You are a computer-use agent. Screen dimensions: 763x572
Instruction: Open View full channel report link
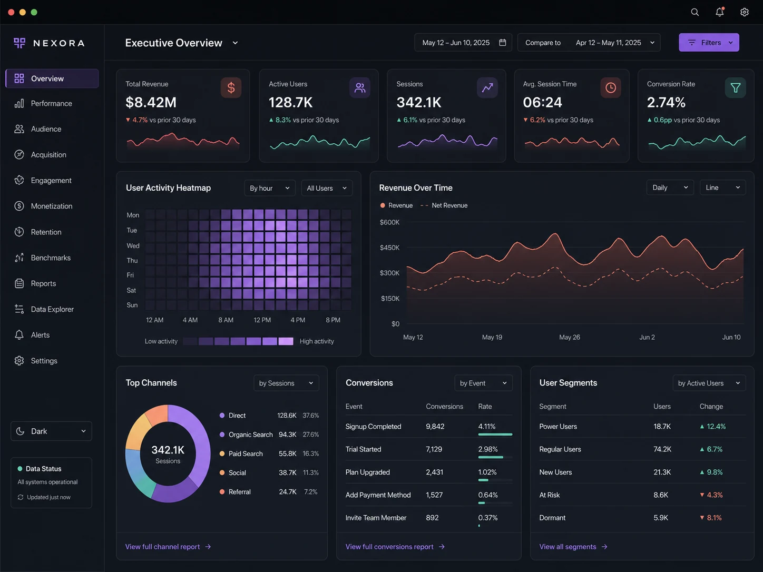168,547
